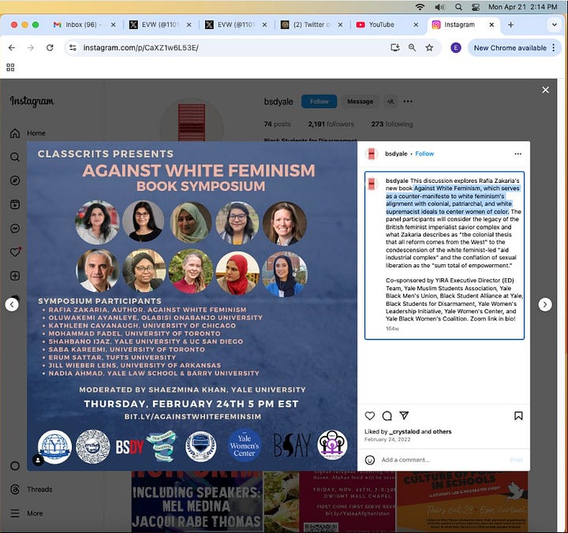This screenshot has height=533, width=568.
Task: Click menu bar clock Mon Apr 21
Action: [523, 7]
